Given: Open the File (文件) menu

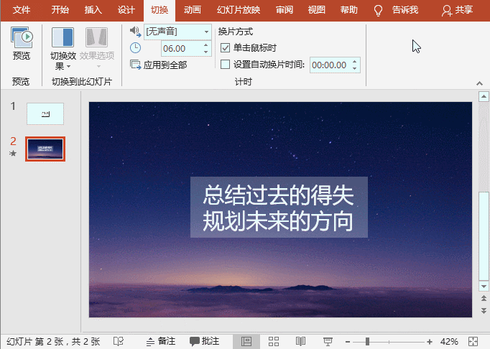Looking at the screenshot, I should pyautogui.click(x=22, y=10).
